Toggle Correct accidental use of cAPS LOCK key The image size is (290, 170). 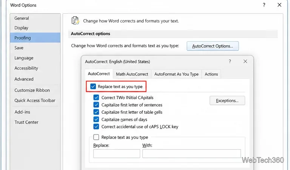point(96,127)
